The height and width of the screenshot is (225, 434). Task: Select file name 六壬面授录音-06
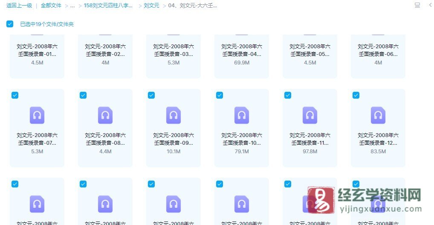coord(378,50)
